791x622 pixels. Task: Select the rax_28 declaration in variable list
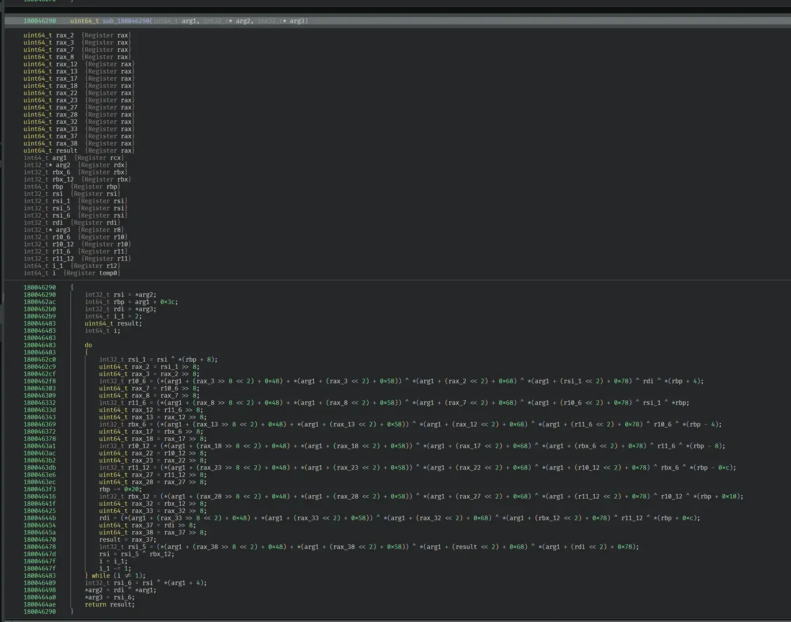[x=79, y=115]
